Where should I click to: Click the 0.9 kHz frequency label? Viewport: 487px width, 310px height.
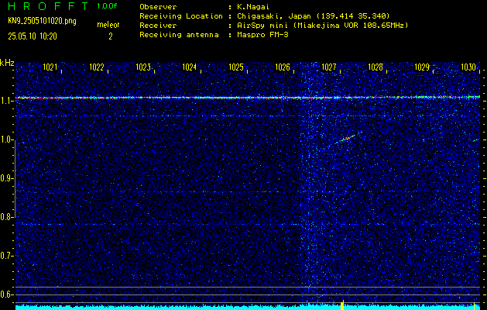[x=5, y=178]
